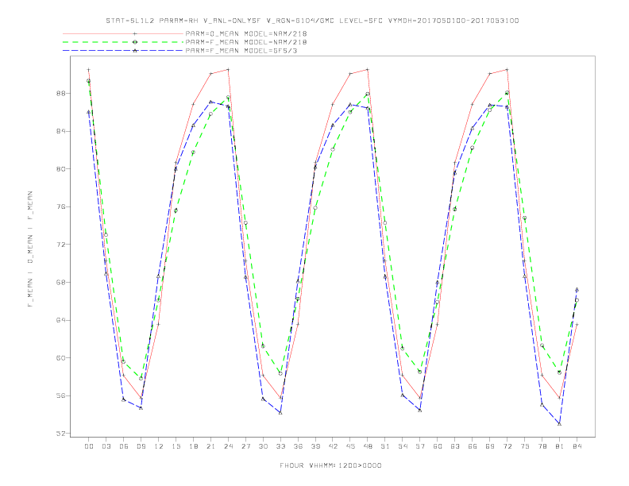Click forecast hour 12 on the horizontal axis

point(159,446)
